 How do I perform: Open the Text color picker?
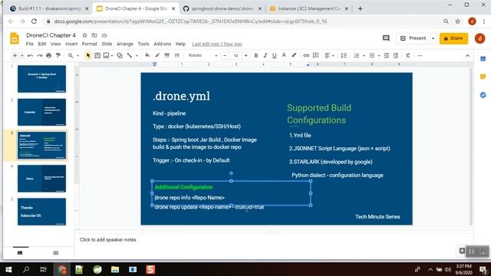point(284,56)
